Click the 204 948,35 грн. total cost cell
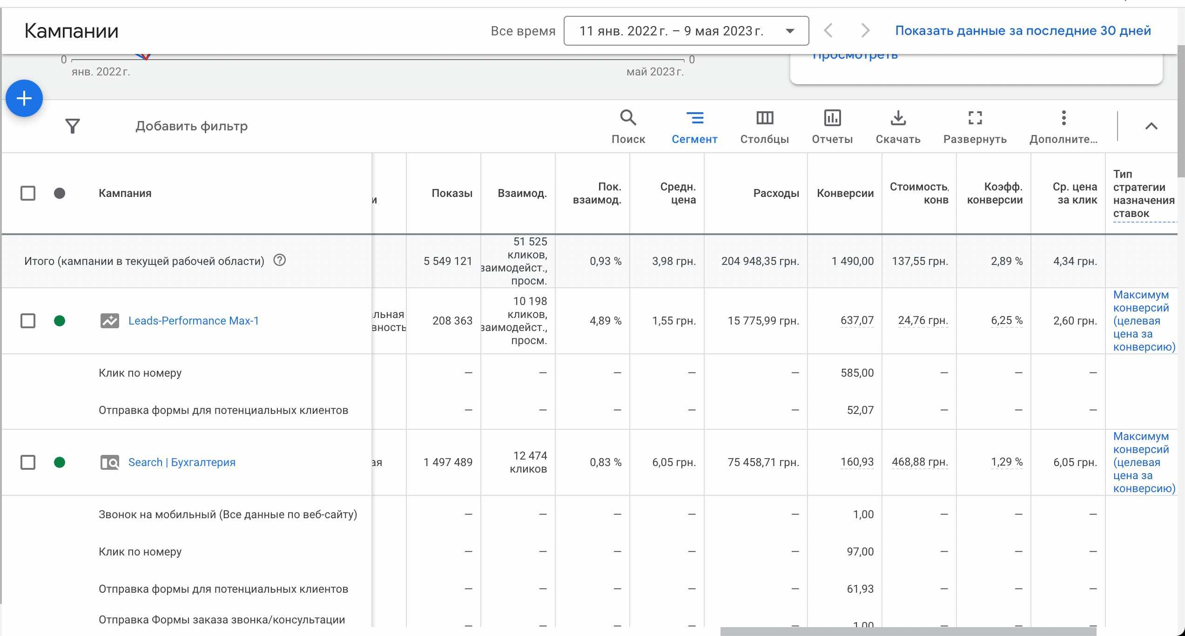Screen dimensions: 1185x636 (760, 261)
